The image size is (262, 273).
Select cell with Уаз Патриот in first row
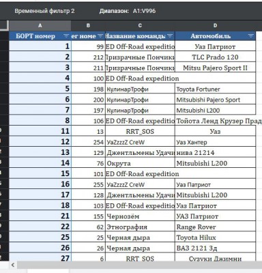point(215,46)
